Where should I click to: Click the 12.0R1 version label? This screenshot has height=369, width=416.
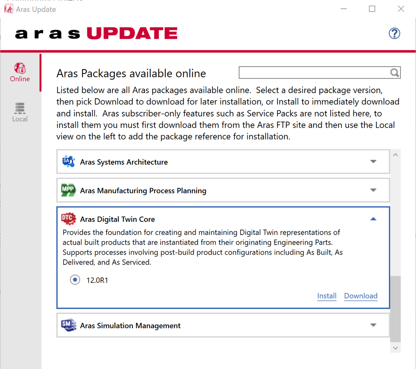pos(97,280)
